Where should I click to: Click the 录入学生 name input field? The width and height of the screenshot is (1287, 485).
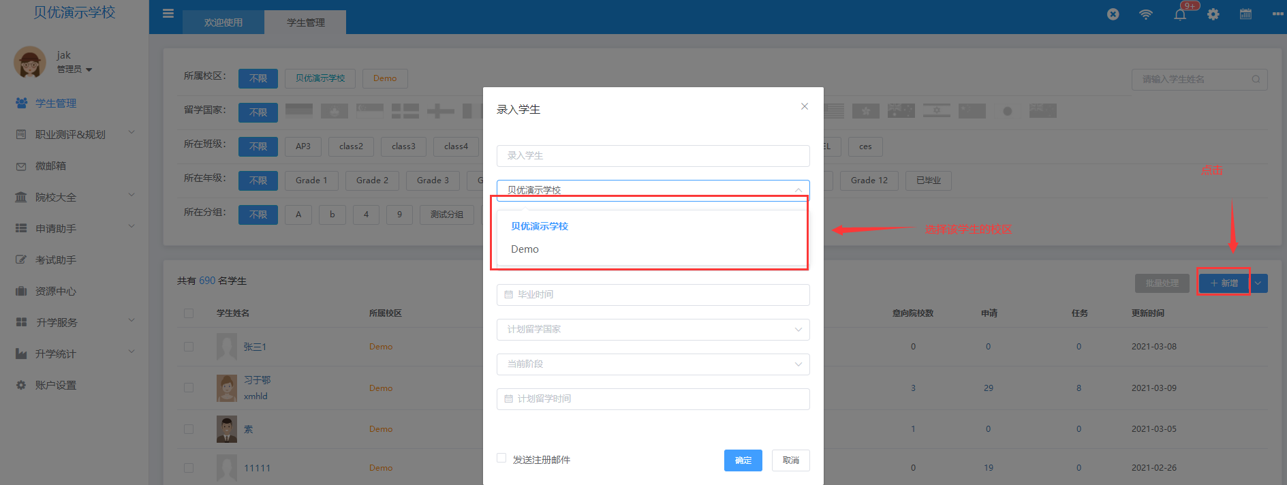653,156
